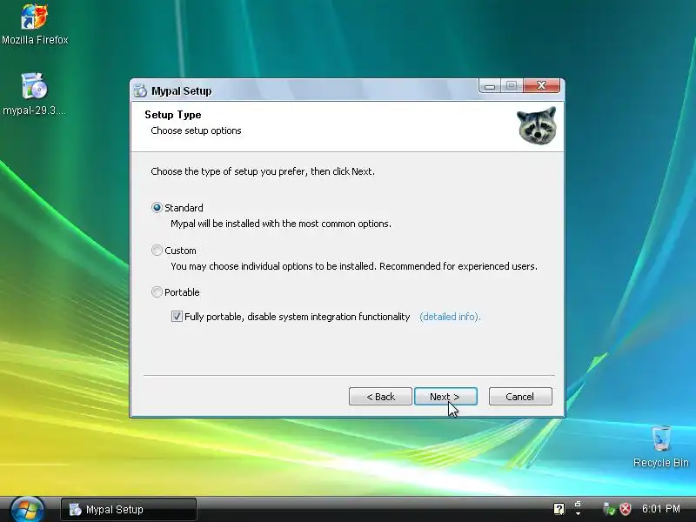
Task: Click the 6:01 PM system clock
Action: tap(661, 509)
